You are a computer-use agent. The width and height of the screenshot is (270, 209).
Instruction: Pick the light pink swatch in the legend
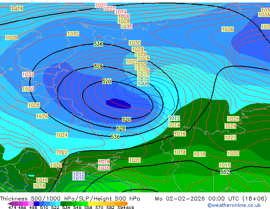(x=31, y=203)
